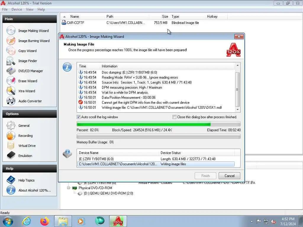The width and height of the screenshot is (303, 227).
Task: Disable Auto scroll the log window
Action: pyautogui.click(x=78, y=117)
